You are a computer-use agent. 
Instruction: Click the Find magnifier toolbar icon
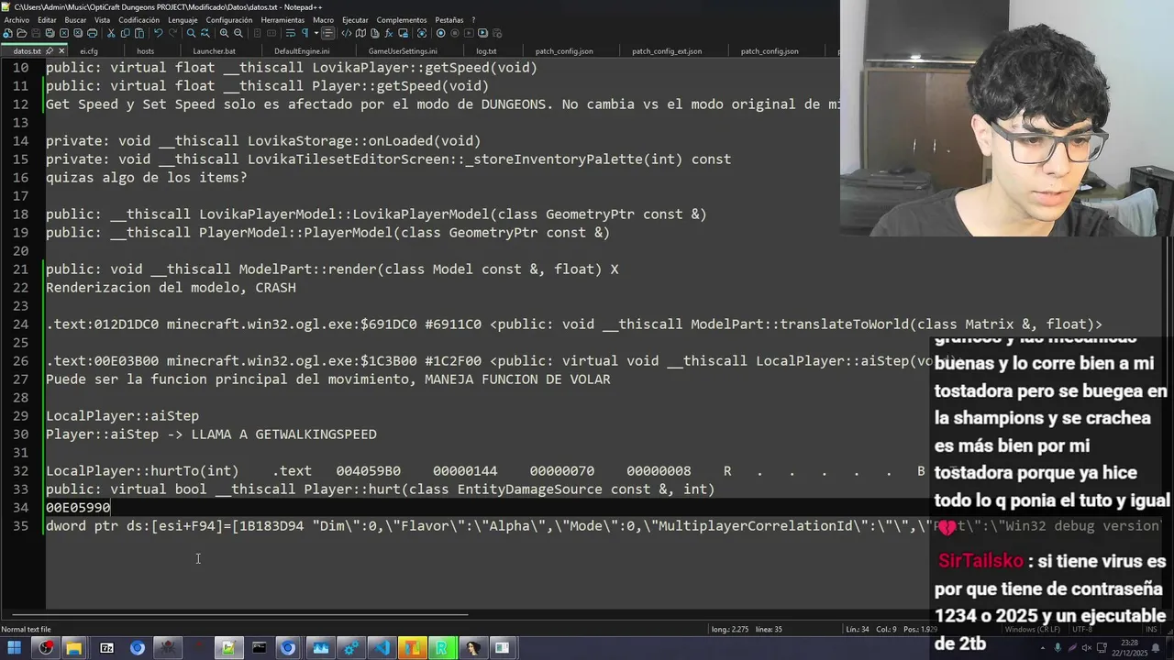(x=192, y=33)
